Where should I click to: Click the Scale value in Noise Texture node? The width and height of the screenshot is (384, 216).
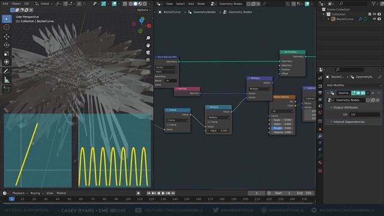[x=281, y=120]
